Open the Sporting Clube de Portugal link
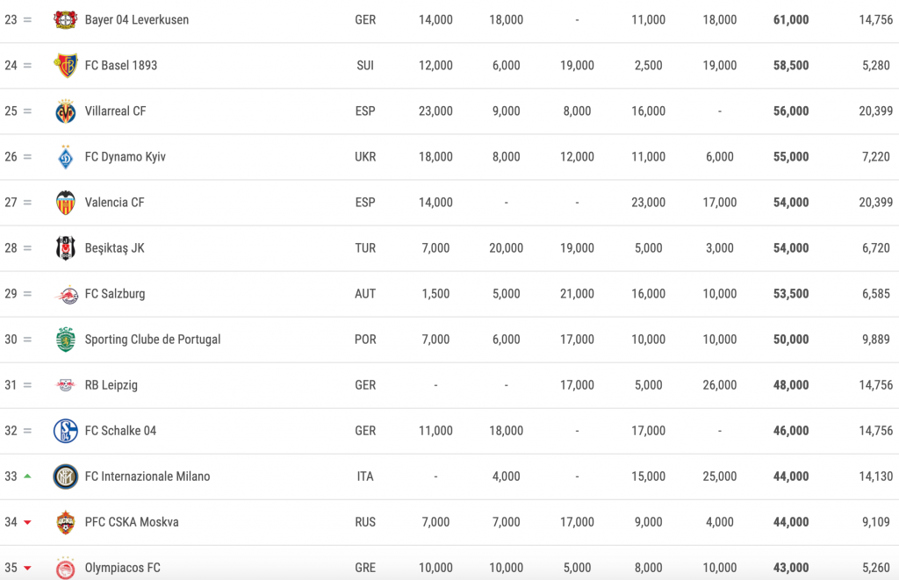The height and width of the screenshot is (580, 899). coord(153,340)
